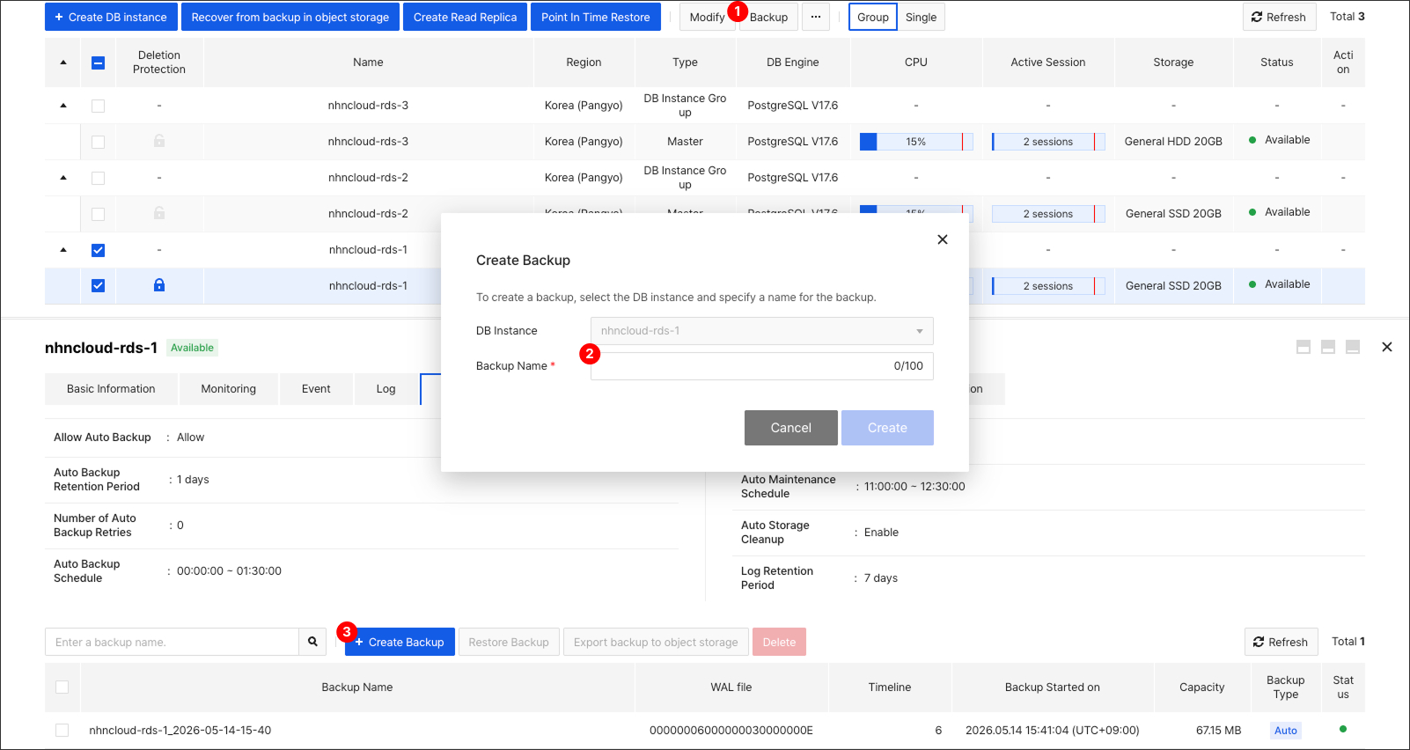This screenshot has height=750, width=1410.
Task: Click Point In Time Restore button
Action: click(x=595, y=17)
